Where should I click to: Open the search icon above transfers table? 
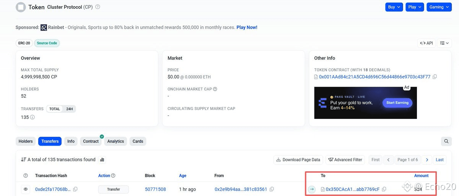(446, 141)
